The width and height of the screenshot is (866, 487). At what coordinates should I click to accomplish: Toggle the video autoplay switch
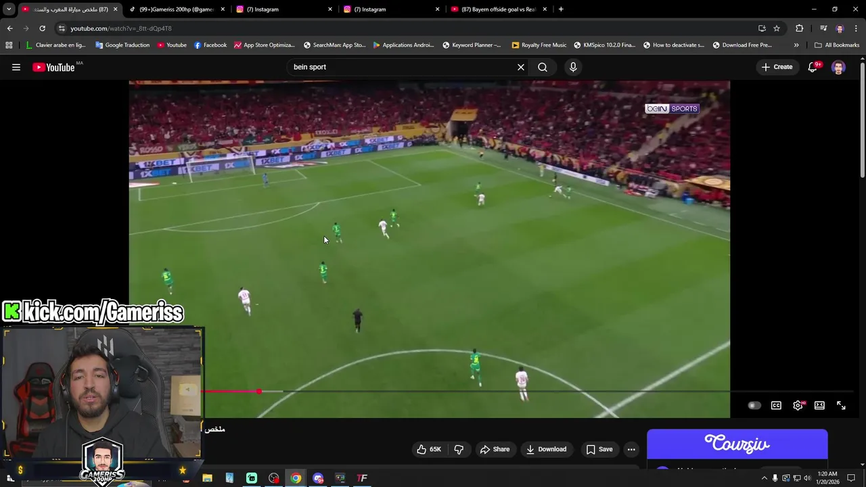pos(754,405)
